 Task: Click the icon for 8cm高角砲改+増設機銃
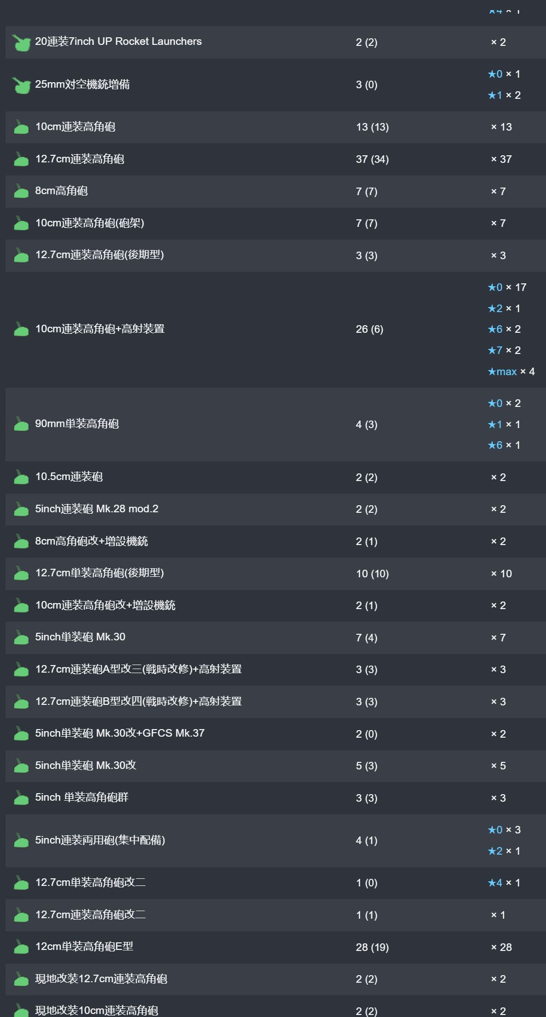click(21, 542)
